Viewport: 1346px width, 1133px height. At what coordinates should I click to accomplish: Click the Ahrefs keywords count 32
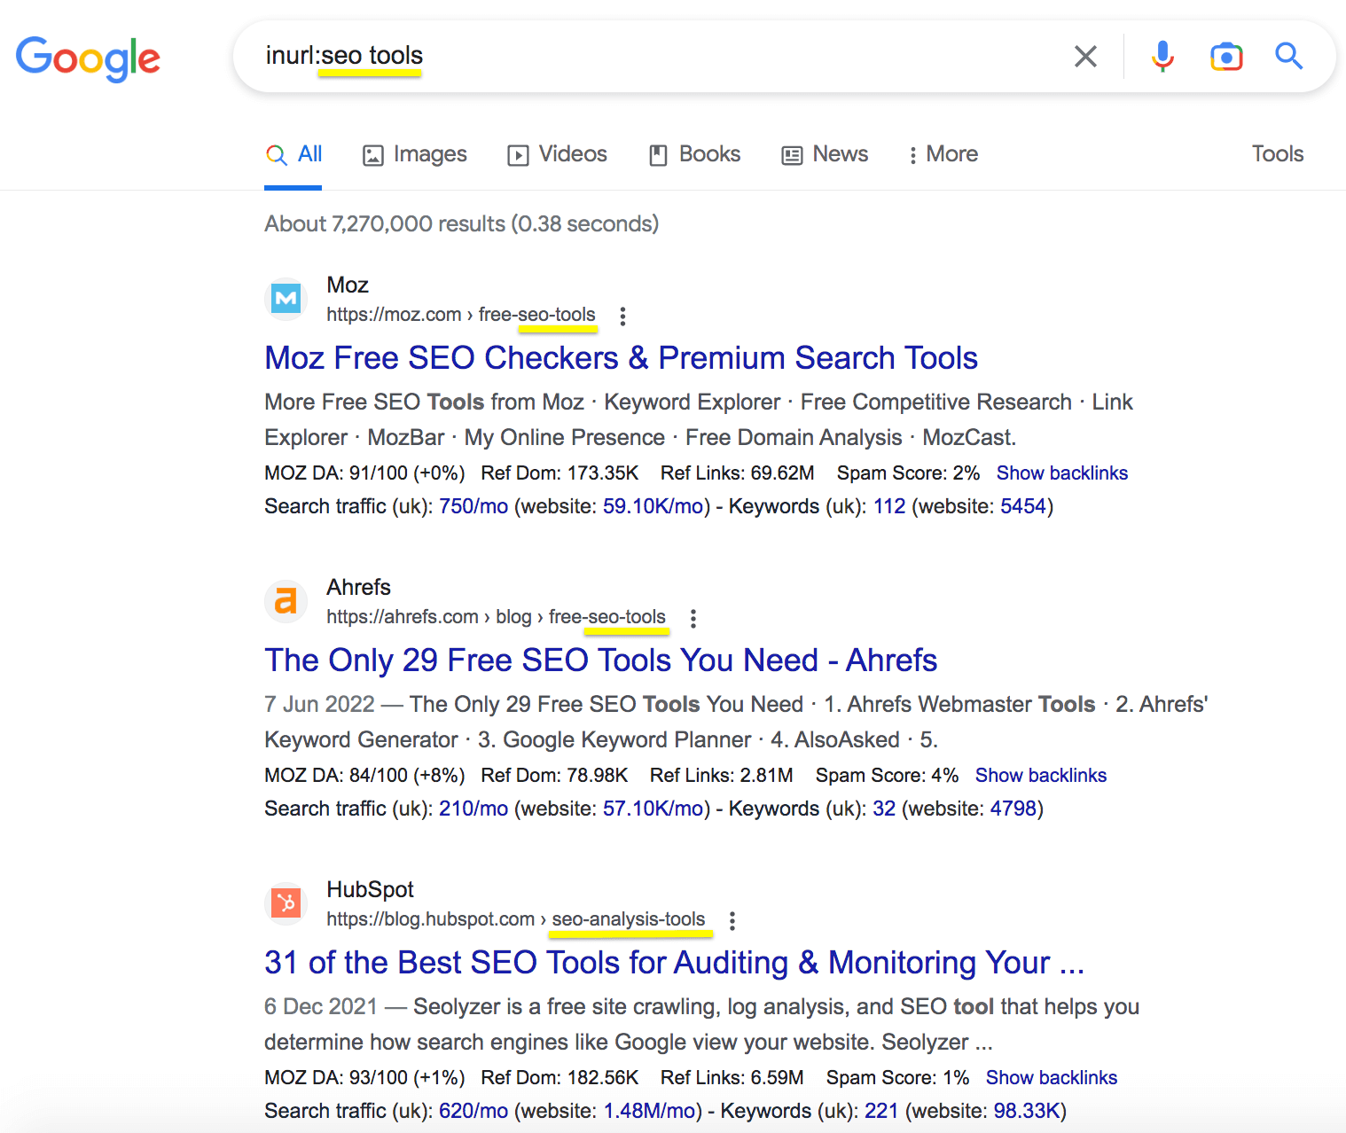coord(884,809)
